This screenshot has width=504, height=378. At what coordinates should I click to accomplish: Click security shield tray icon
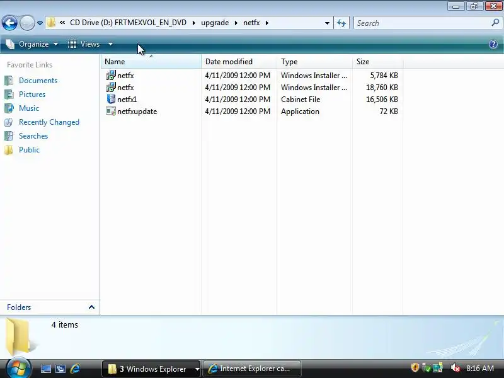coord(415,367)
